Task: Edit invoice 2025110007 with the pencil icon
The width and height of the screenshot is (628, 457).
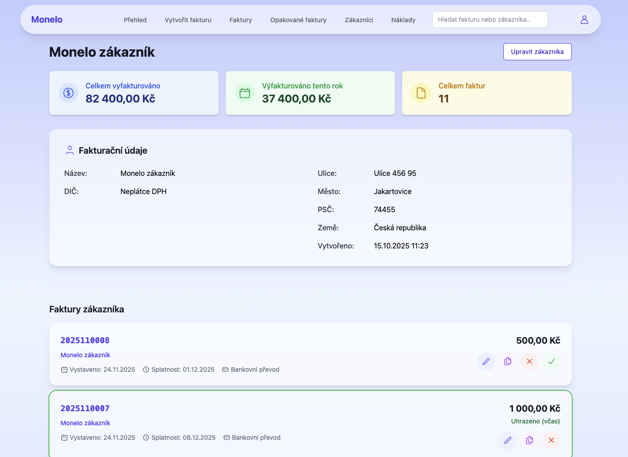Action: tap(508, 440)
